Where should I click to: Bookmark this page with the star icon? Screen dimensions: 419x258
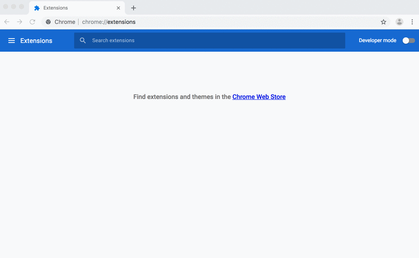pos(384,22)
